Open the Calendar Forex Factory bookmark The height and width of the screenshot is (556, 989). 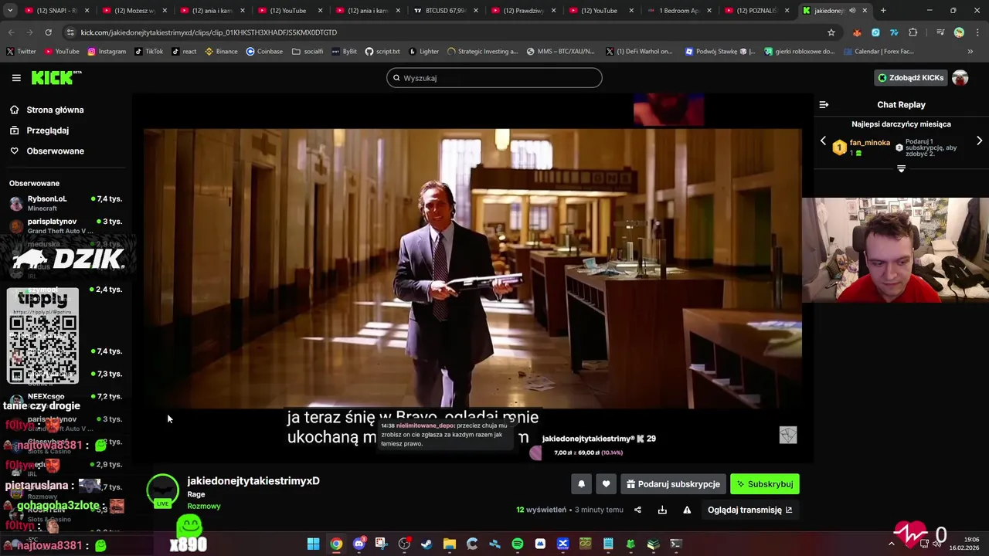point(879,52)
